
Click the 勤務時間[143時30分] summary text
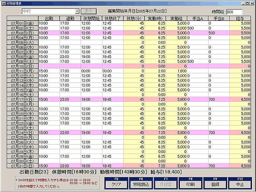123,172
